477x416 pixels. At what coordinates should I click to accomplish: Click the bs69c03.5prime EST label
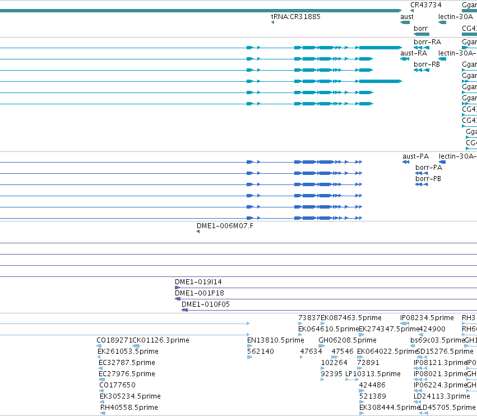pyautogui.click(x=437, y=340)
